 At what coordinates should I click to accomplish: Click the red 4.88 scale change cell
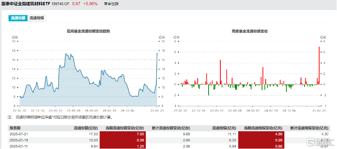pos(261,134)
